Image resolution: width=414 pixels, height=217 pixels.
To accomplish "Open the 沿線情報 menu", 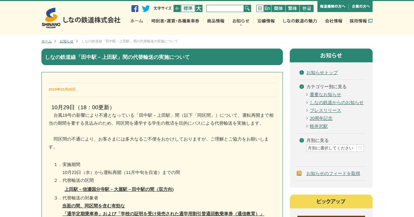I will (266, 21).
